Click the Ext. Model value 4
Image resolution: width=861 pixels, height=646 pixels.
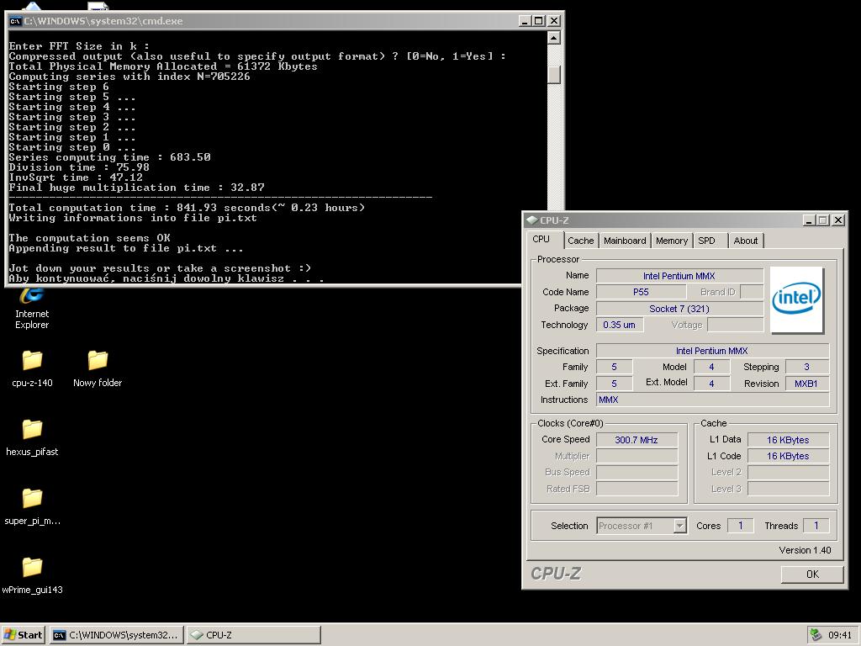(711, 384)
